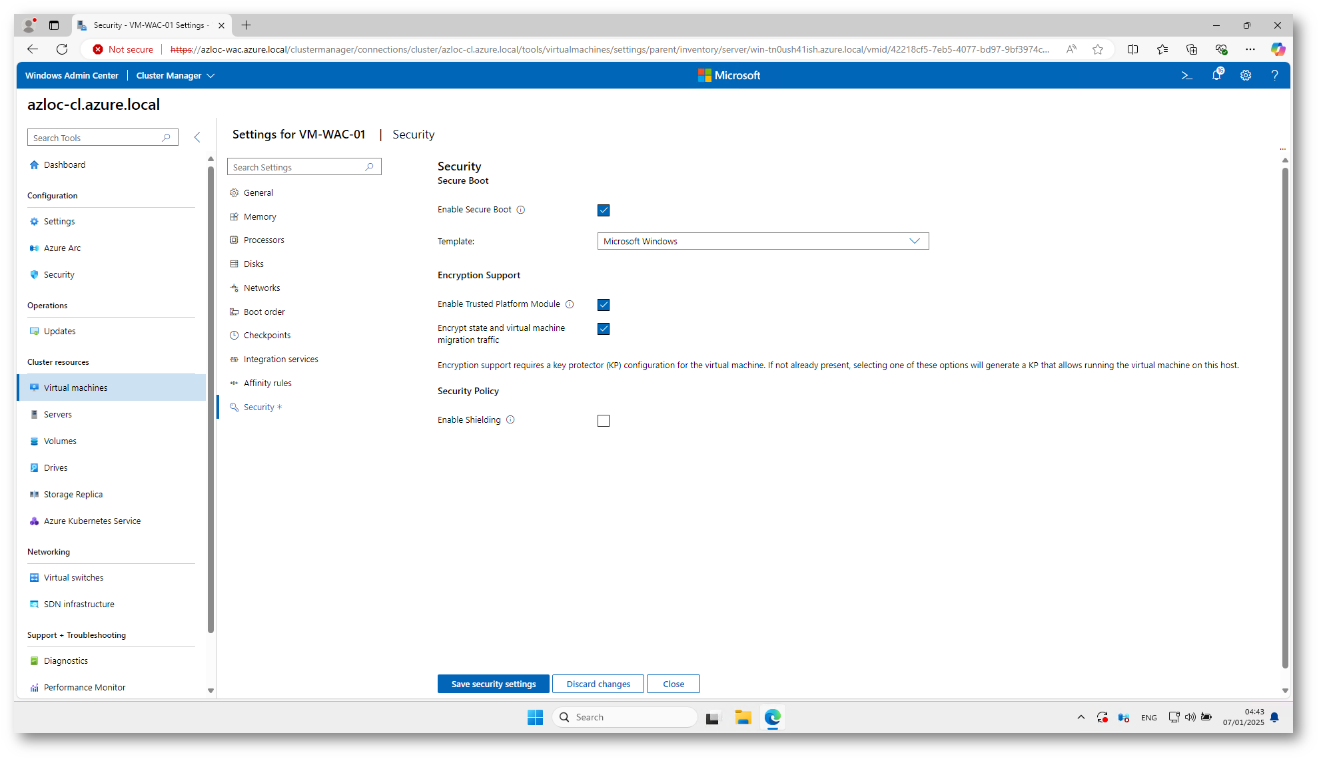1321x761 pixels.
Task: Collapse the tools sidebar chevron
Action: click(x=197, y=137)
